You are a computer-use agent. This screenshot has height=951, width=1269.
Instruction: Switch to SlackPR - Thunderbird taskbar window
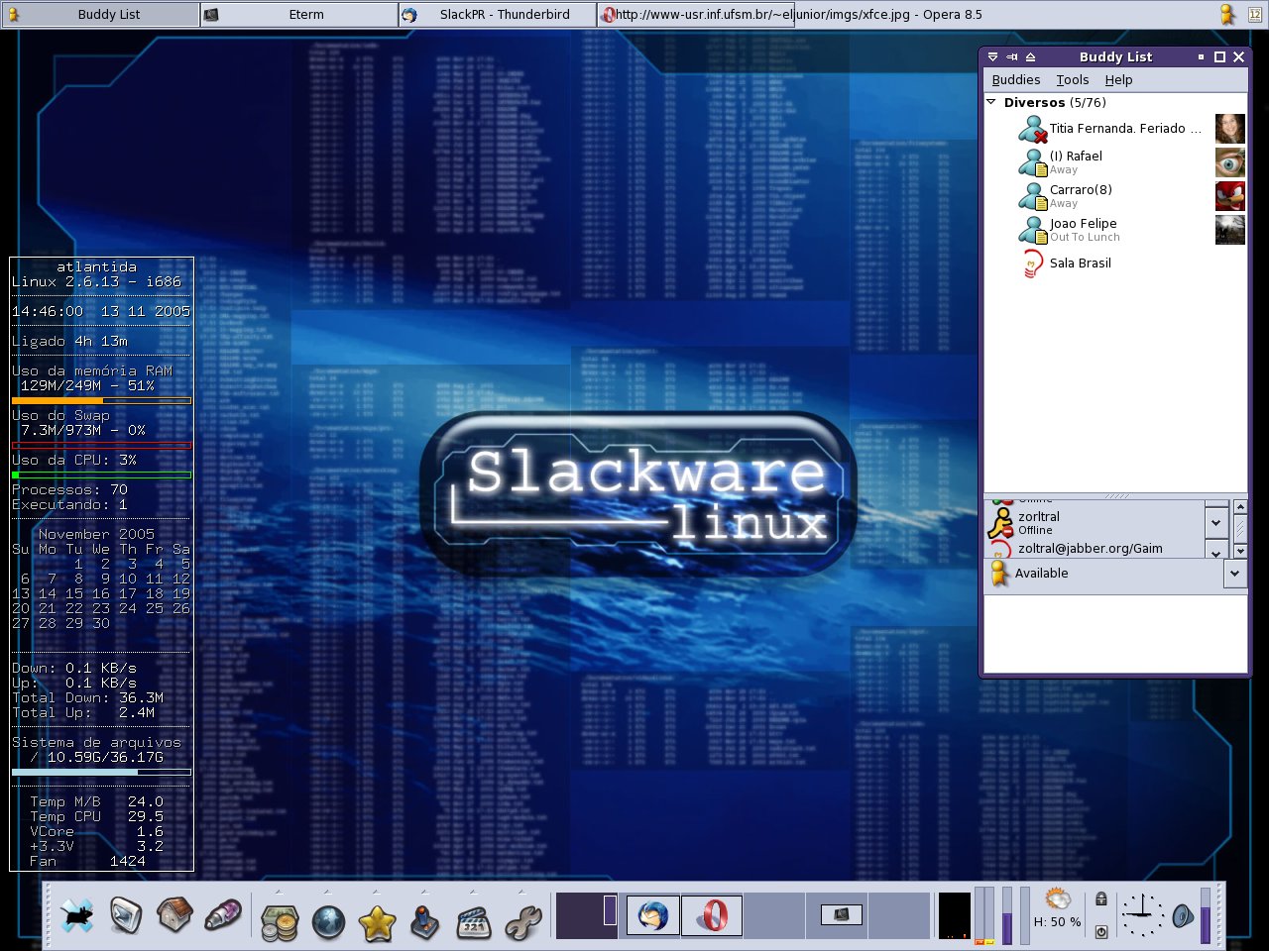pos(497,15)
